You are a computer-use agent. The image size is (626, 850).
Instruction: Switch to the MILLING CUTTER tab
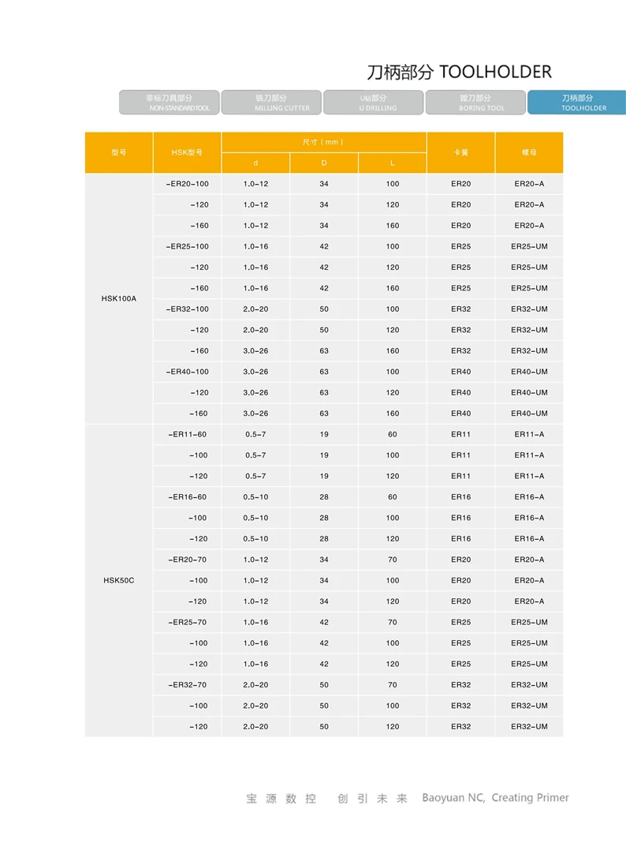(x=271, y=103)
